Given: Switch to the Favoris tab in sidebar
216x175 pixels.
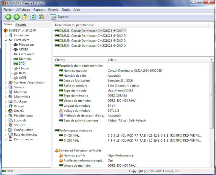Looking at the screenshot, I should click(x=21, y=25).
